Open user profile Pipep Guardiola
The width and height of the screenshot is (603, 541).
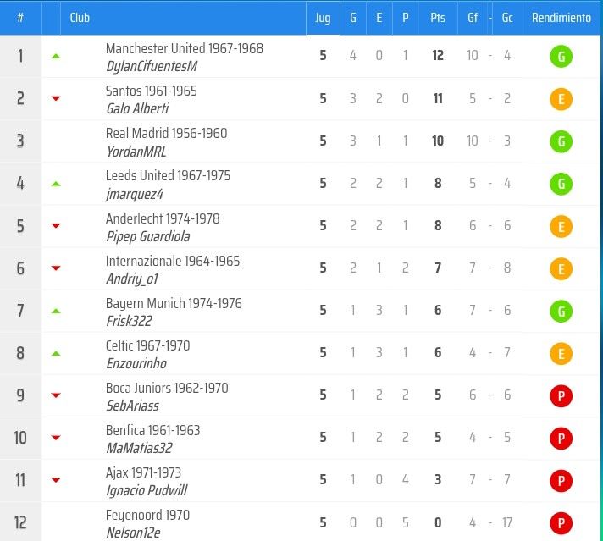click(148, 236)
